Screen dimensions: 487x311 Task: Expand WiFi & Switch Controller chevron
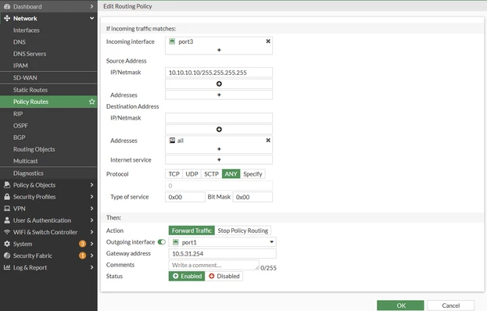[91, 232]
